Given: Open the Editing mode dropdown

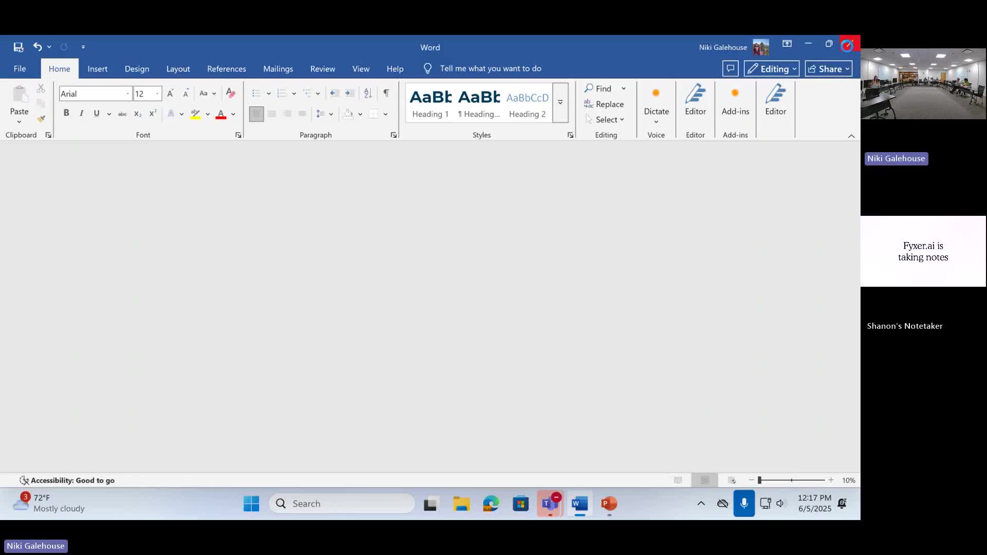Looking at the screenshot, I should pos(771,69).
